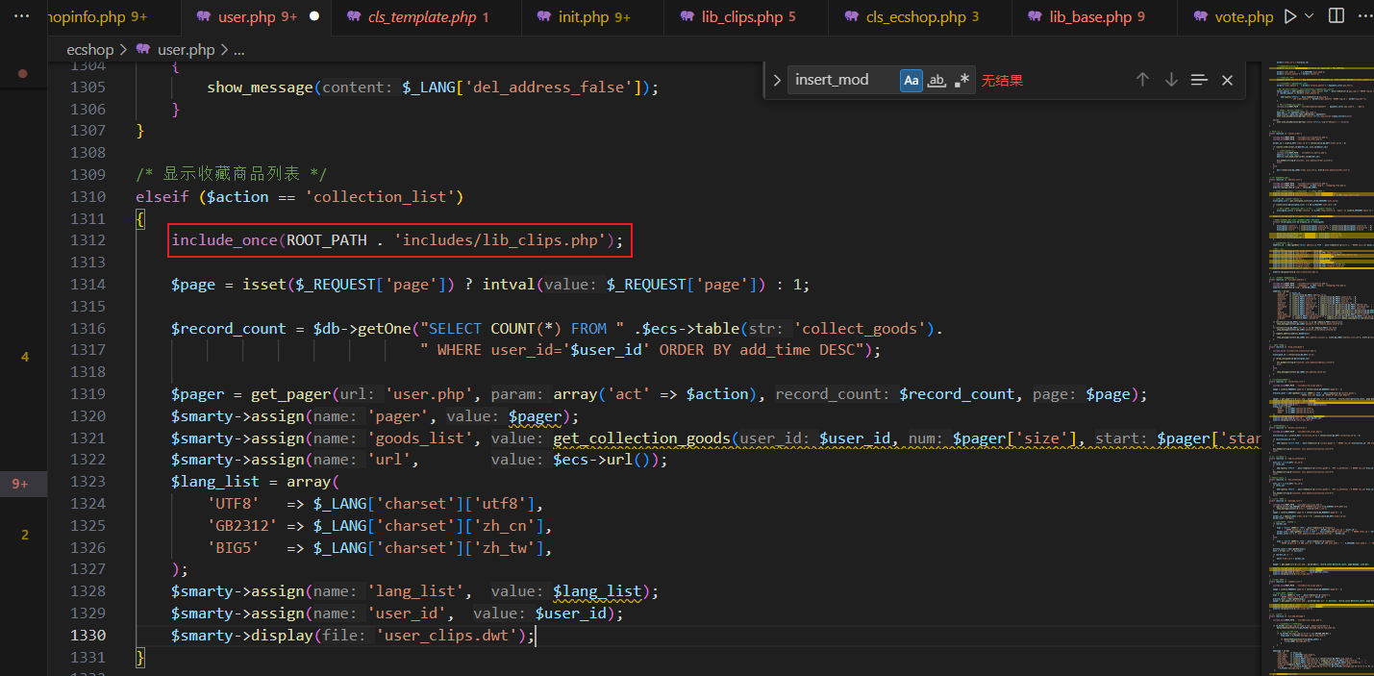The height and width of the screenshot is (676, 1374).
Task: Toggle Find in Selection icon
Action: [1199, 80]
